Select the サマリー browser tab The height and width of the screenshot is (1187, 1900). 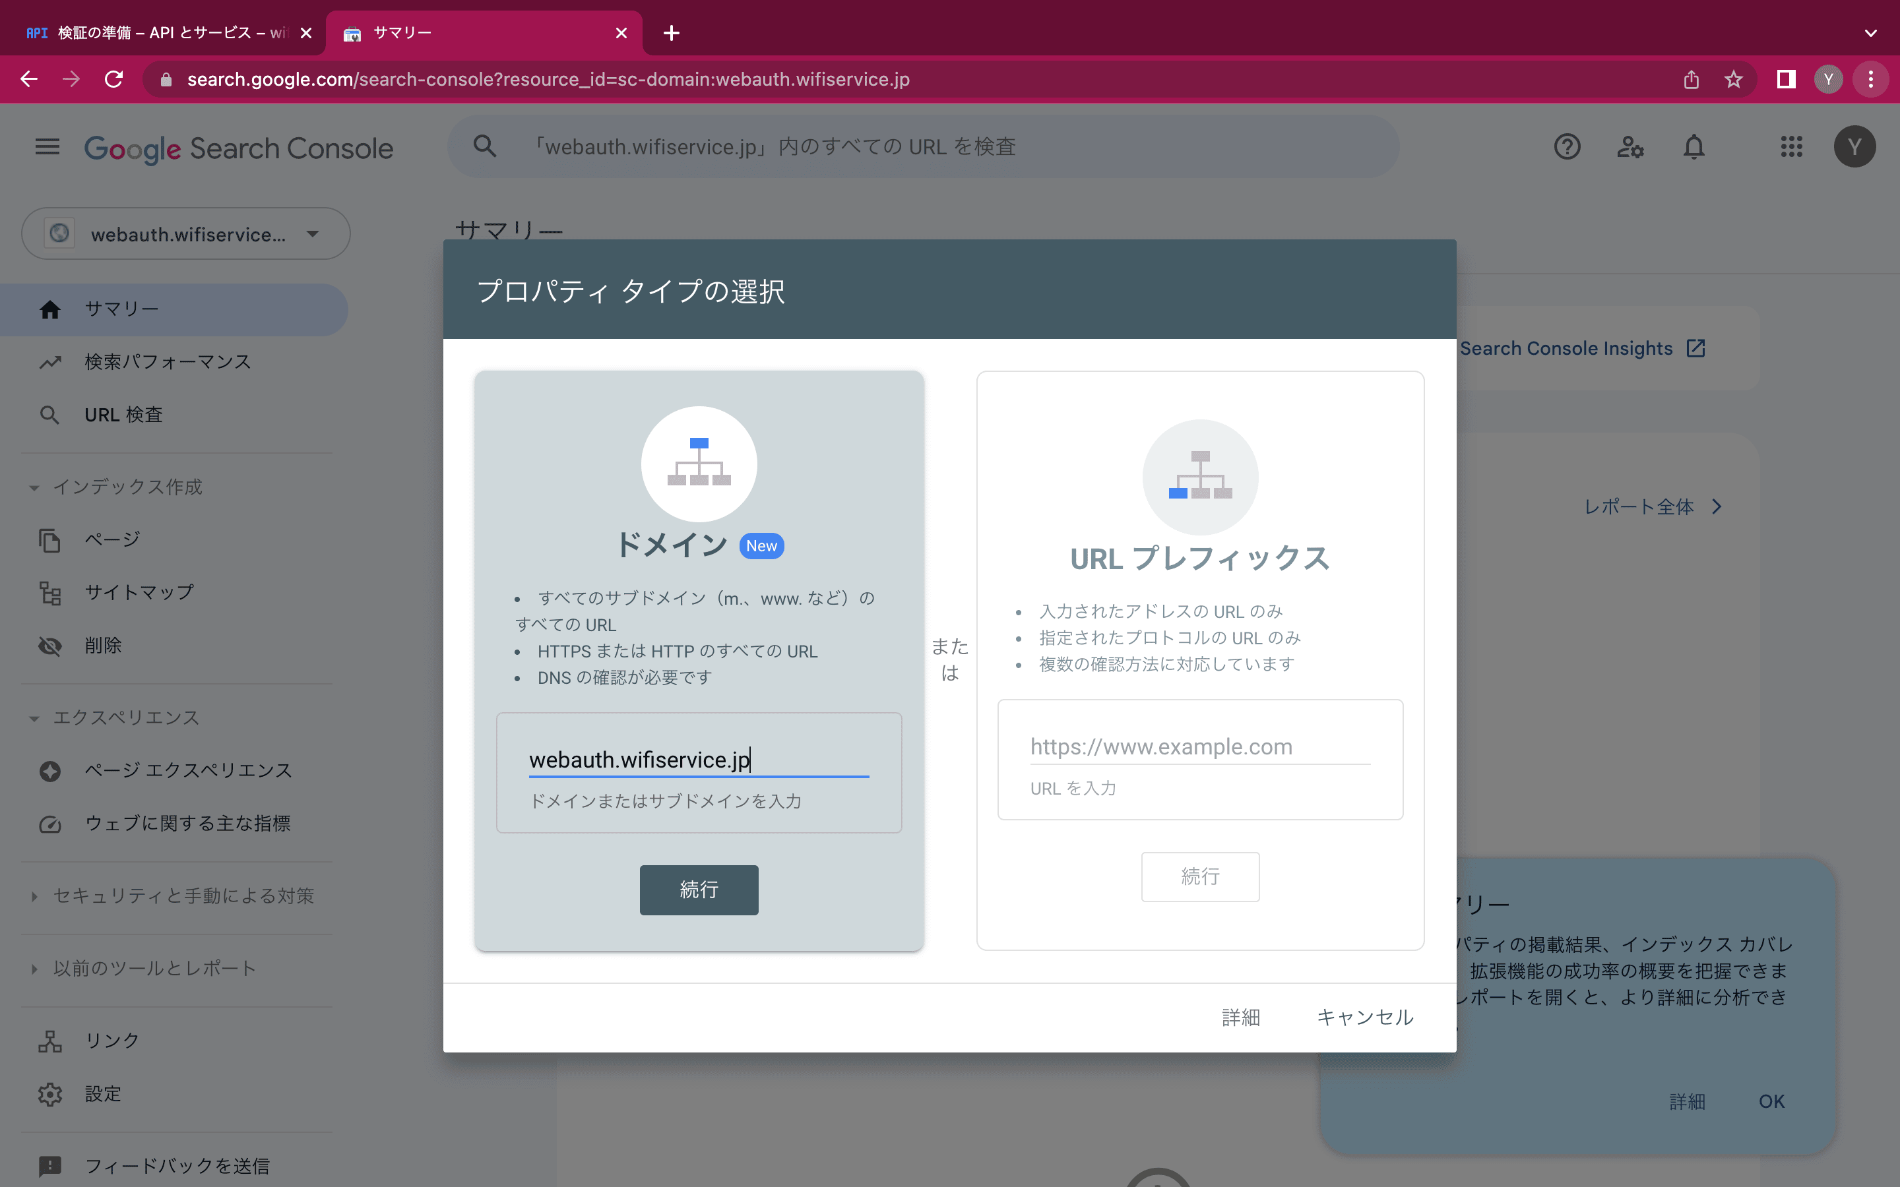coord(483,33)
